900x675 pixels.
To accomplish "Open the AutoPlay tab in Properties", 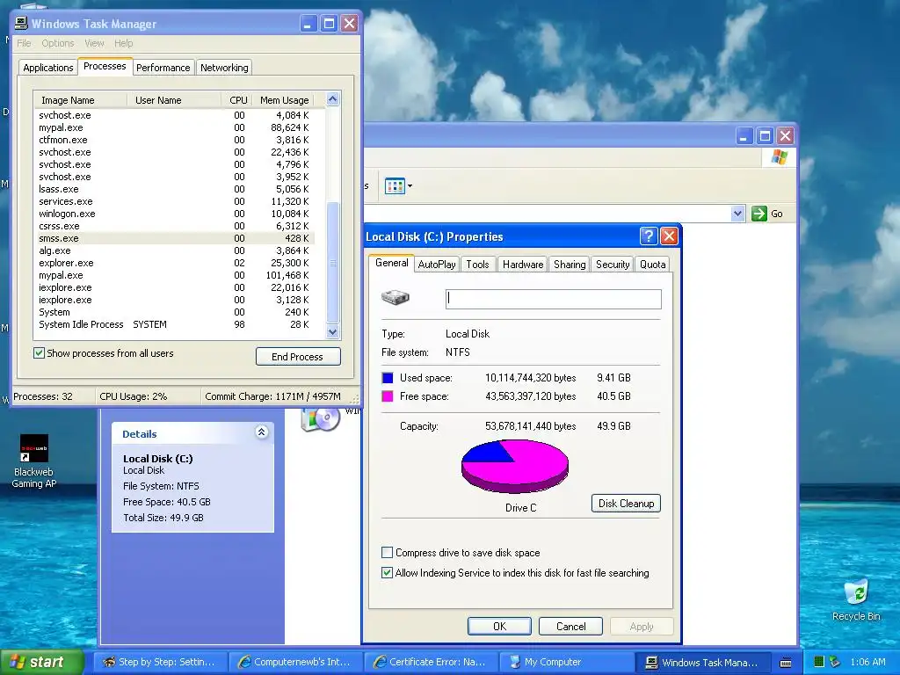I will click(436, 264).
